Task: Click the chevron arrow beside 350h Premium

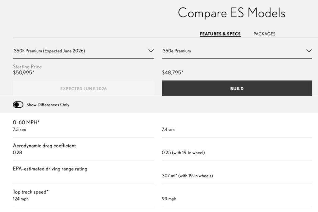Action: click(151, 51)
